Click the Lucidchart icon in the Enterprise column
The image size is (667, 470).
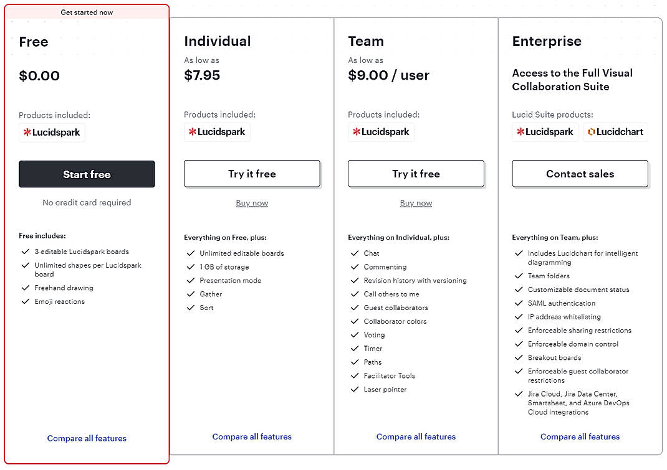tap(615, 131)
